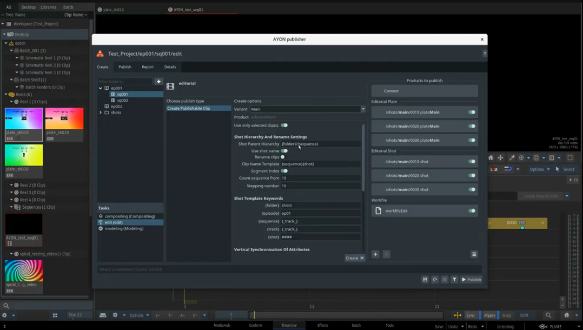Toggle the Use shot name switch
This screenshot has height=330, width=583.
point(284,151)
